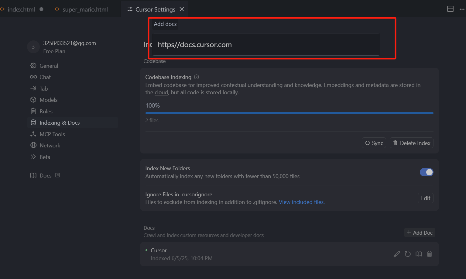Viewport: 466px width, 279px height.
Task: Click the Beta double-chevron icon
Action: pyautogui.click(x=33, y=157)
